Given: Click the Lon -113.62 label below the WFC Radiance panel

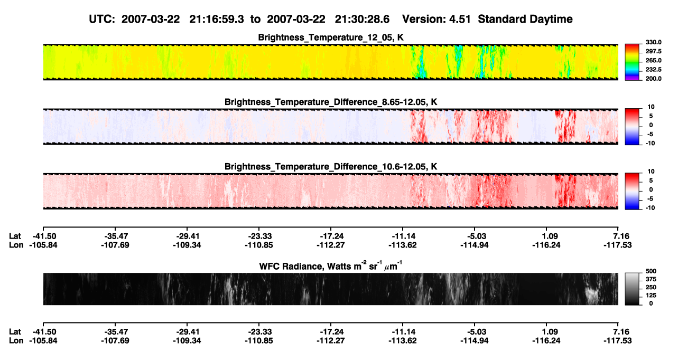Looking at the screenshot, I should 403,340.
